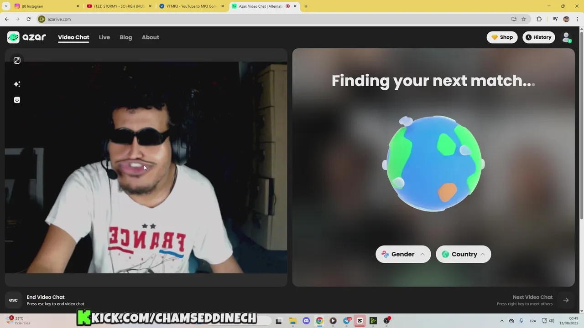Click the Azar logo

click(26, 37)
